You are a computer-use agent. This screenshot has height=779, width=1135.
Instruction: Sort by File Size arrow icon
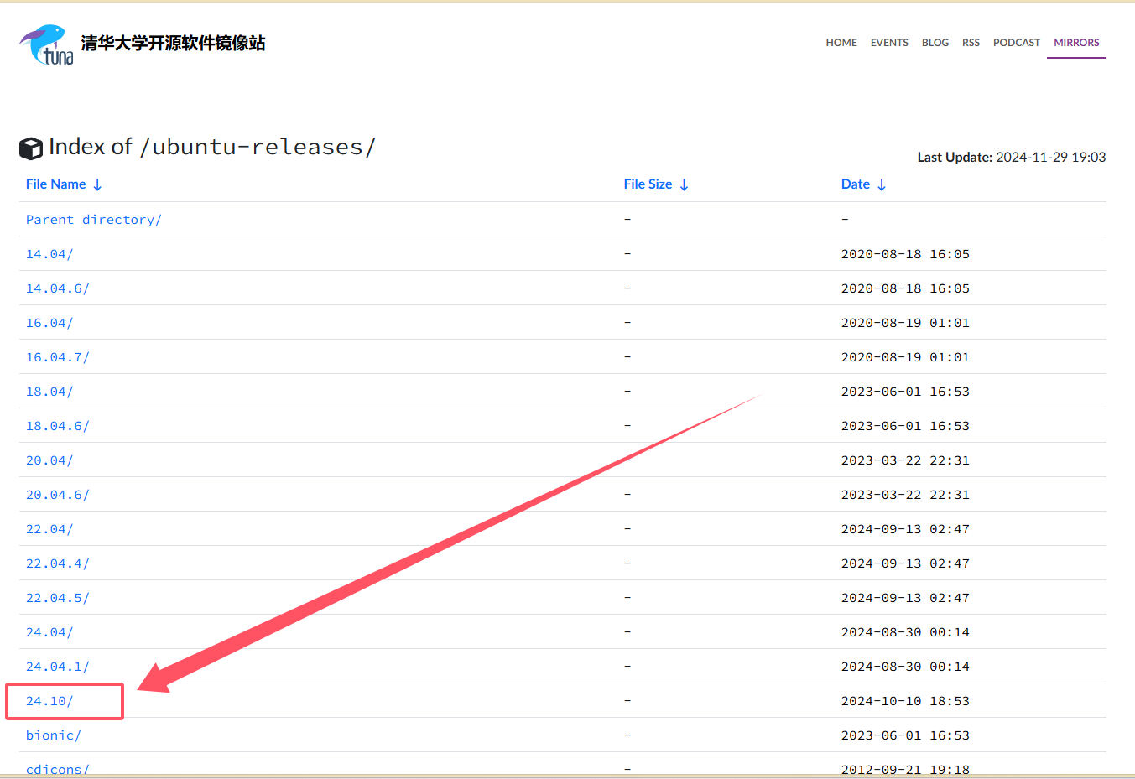684,184
